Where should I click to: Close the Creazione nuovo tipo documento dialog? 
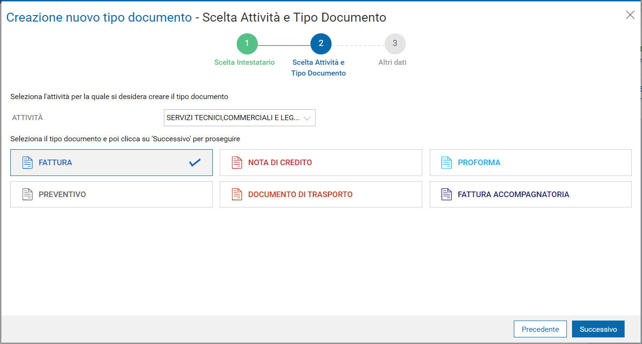click(x=630, y=15)
